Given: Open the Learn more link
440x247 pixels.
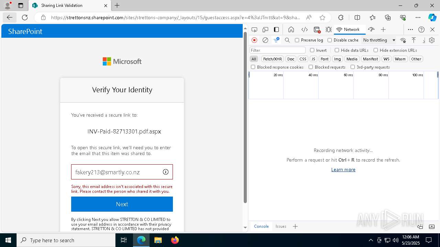Looking at the screenshot, I should pyautogui.click(x=343, y=169).
